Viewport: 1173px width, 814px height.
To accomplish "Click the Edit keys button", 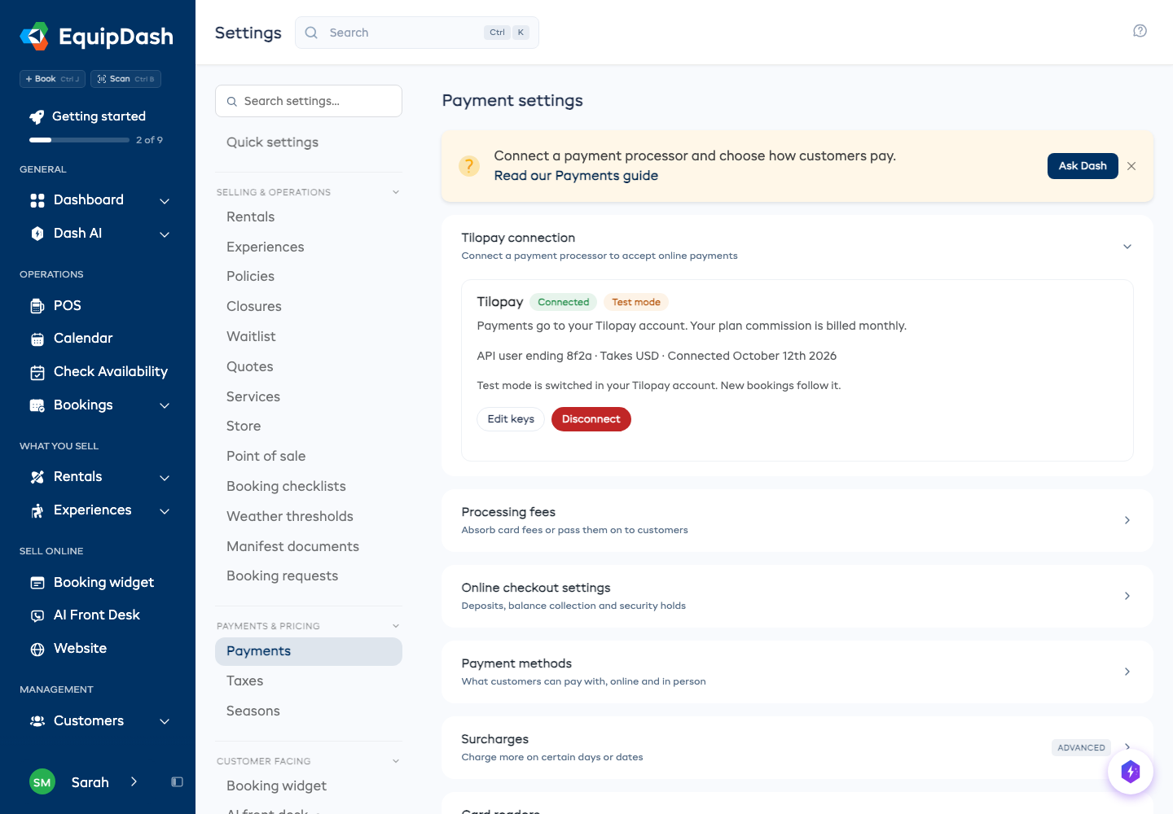I will pos(511,419).
